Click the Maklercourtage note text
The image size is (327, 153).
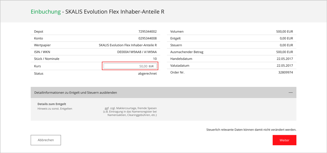(x=131, y=112)
